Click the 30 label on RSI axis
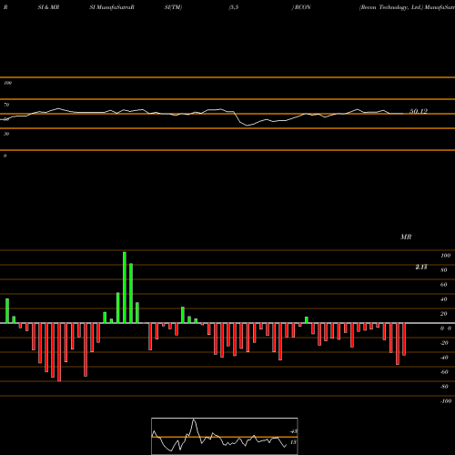455x455 pixels. point(6,134)
